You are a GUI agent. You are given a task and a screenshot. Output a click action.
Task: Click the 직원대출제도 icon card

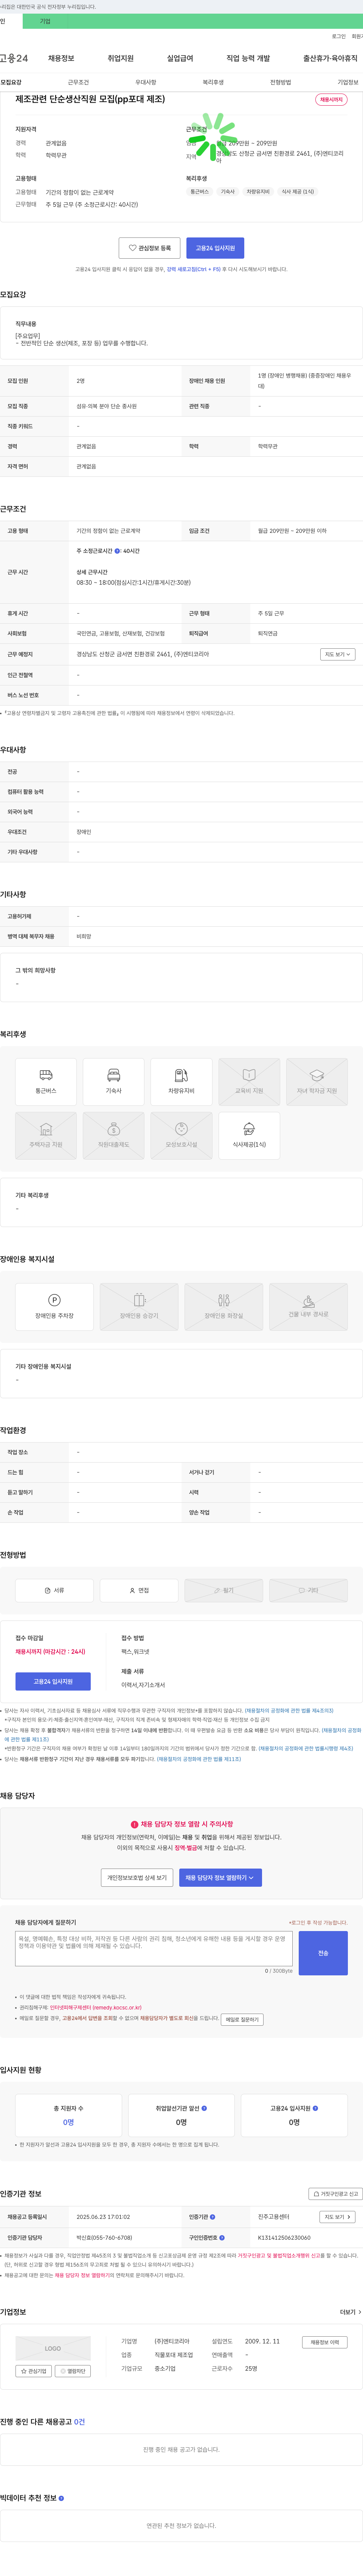pyautogui.click(x=114, y=1136)
